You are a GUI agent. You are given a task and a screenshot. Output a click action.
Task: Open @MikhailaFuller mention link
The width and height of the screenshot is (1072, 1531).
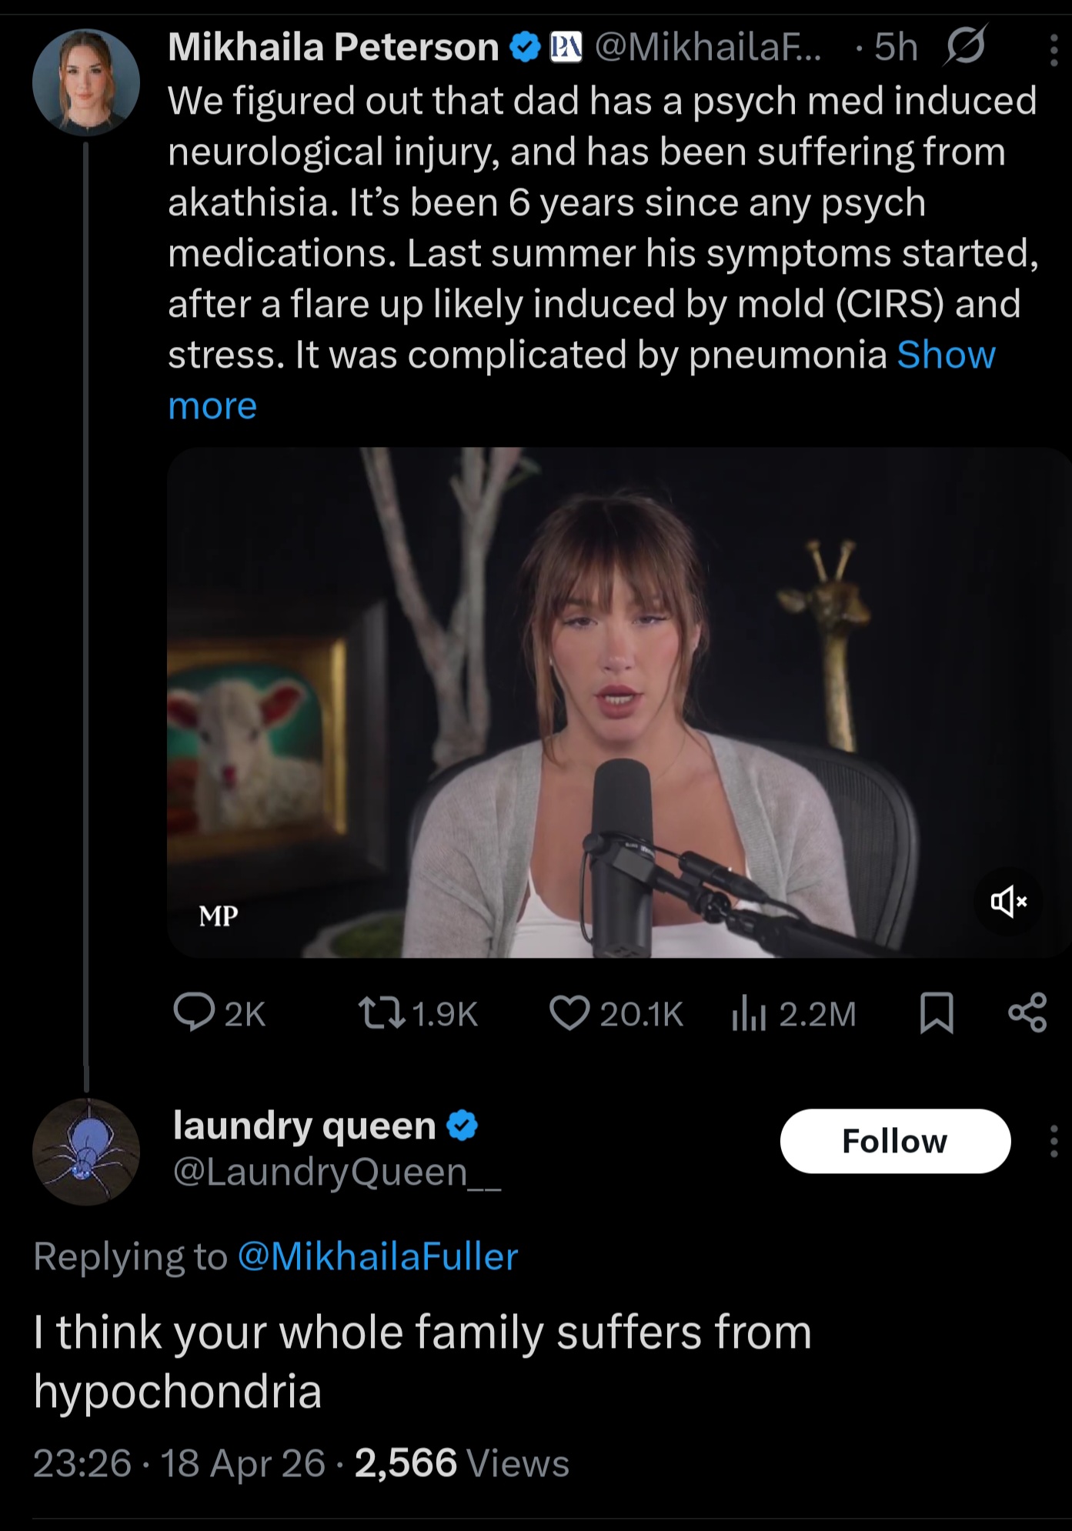378,1257
